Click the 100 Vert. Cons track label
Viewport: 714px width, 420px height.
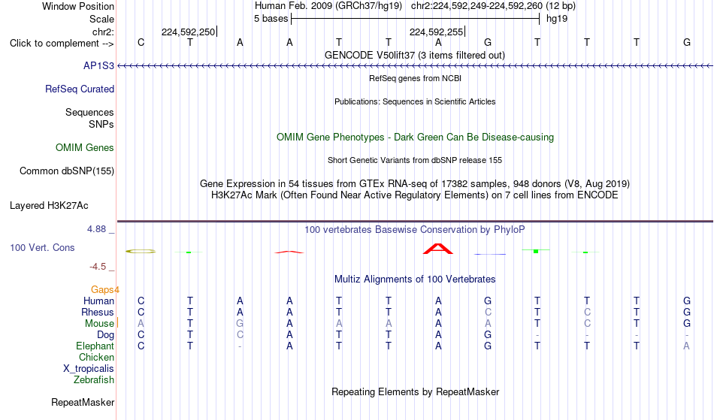tap(42, 247)
